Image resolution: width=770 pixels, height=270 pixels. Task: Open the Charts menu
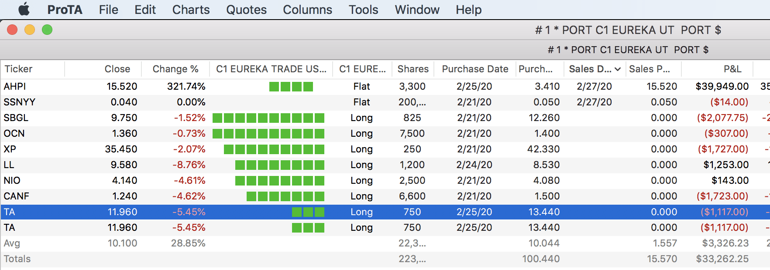191,10
